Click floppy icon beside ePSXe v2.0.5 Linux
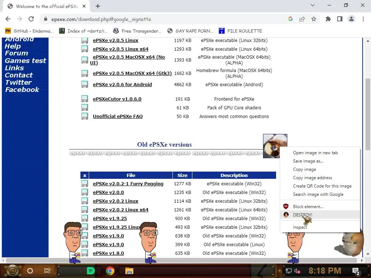Screen dimensions: 371x278 tap(84, 41)
